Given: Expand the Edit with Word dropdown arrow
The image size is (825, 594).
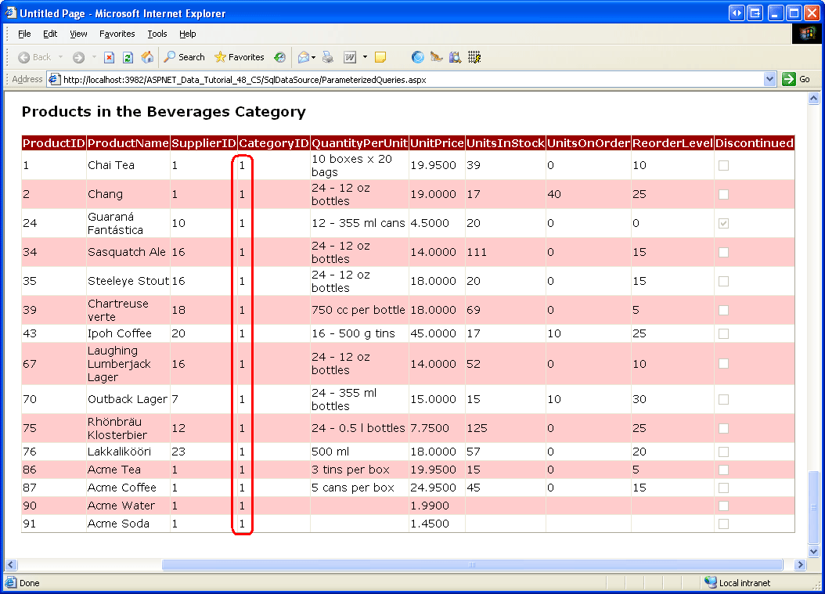Looking at the screenshot, I should 365,57.
